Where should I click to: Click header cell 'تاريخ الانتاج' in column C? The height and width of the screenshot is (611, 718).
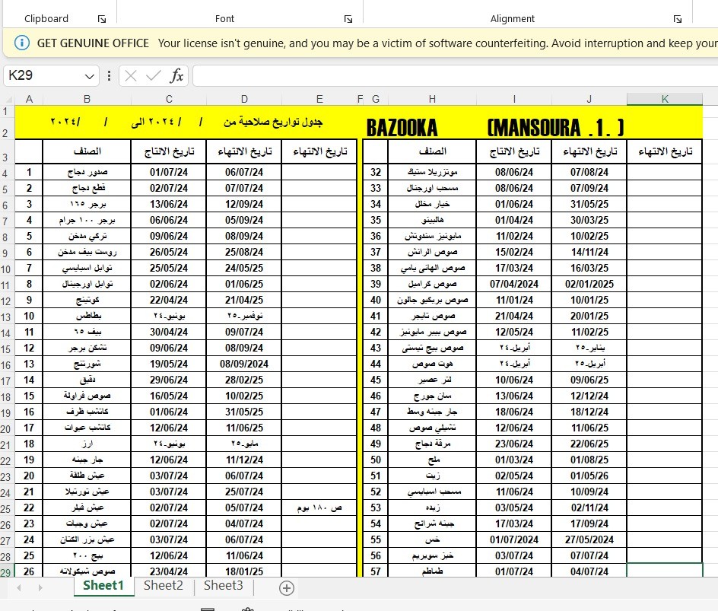(169, 151)
